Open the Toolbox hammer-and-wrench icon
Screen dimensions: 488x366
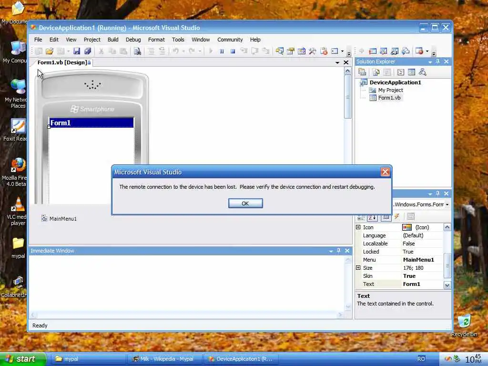point(313,51)
